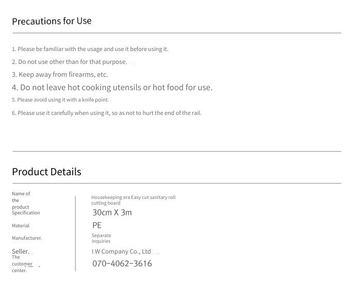This screenshot has width=352, height=284.
Task: Click precaution 5 about knife point
Action: [60, 99]
